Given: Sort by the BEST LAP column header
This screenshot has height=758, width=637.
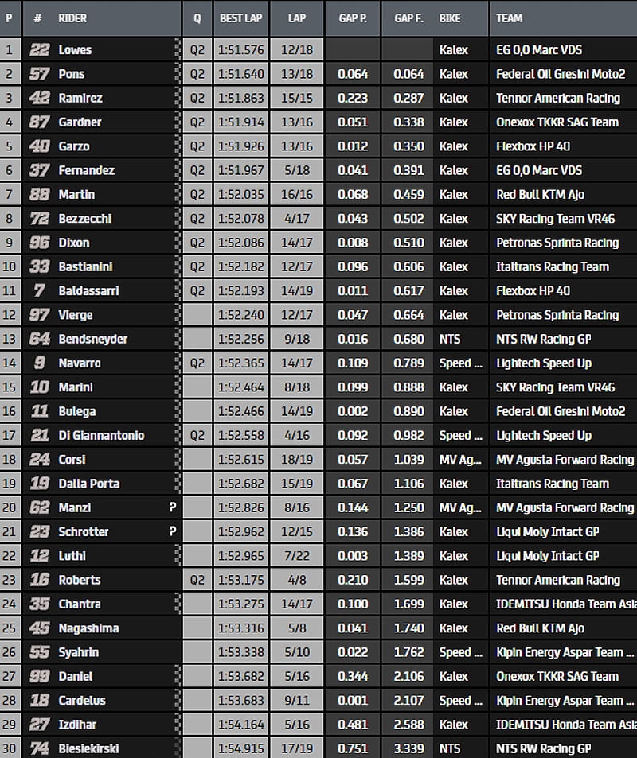Looking at the screenshot, I should pyautogui.click(x=241, y=17).
